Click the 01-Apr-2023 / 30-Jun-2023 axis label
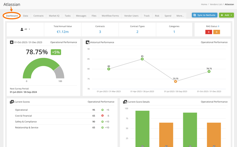 pos(142,91)
